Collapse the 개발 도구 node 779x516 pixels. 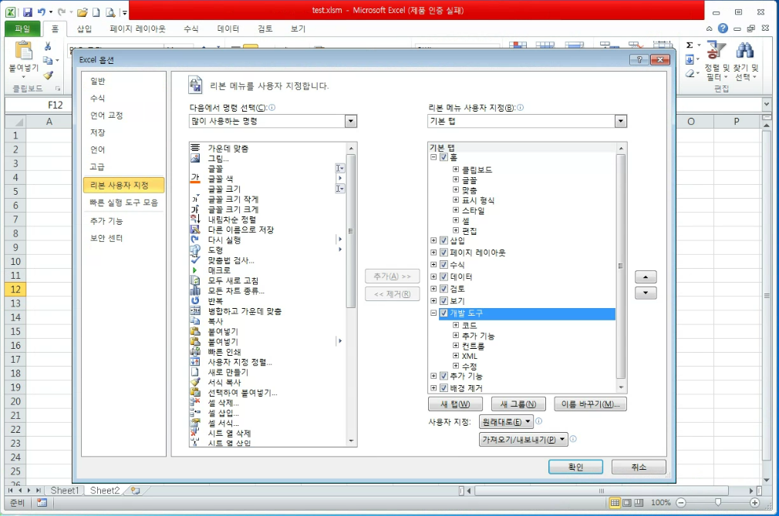tap(433, 313)
